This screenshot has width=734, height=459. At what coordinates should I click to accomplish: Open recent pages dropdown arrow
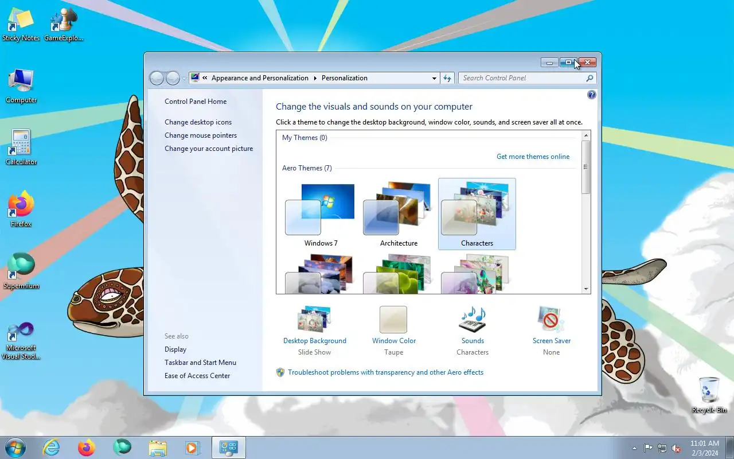click(x=184, y=78)
